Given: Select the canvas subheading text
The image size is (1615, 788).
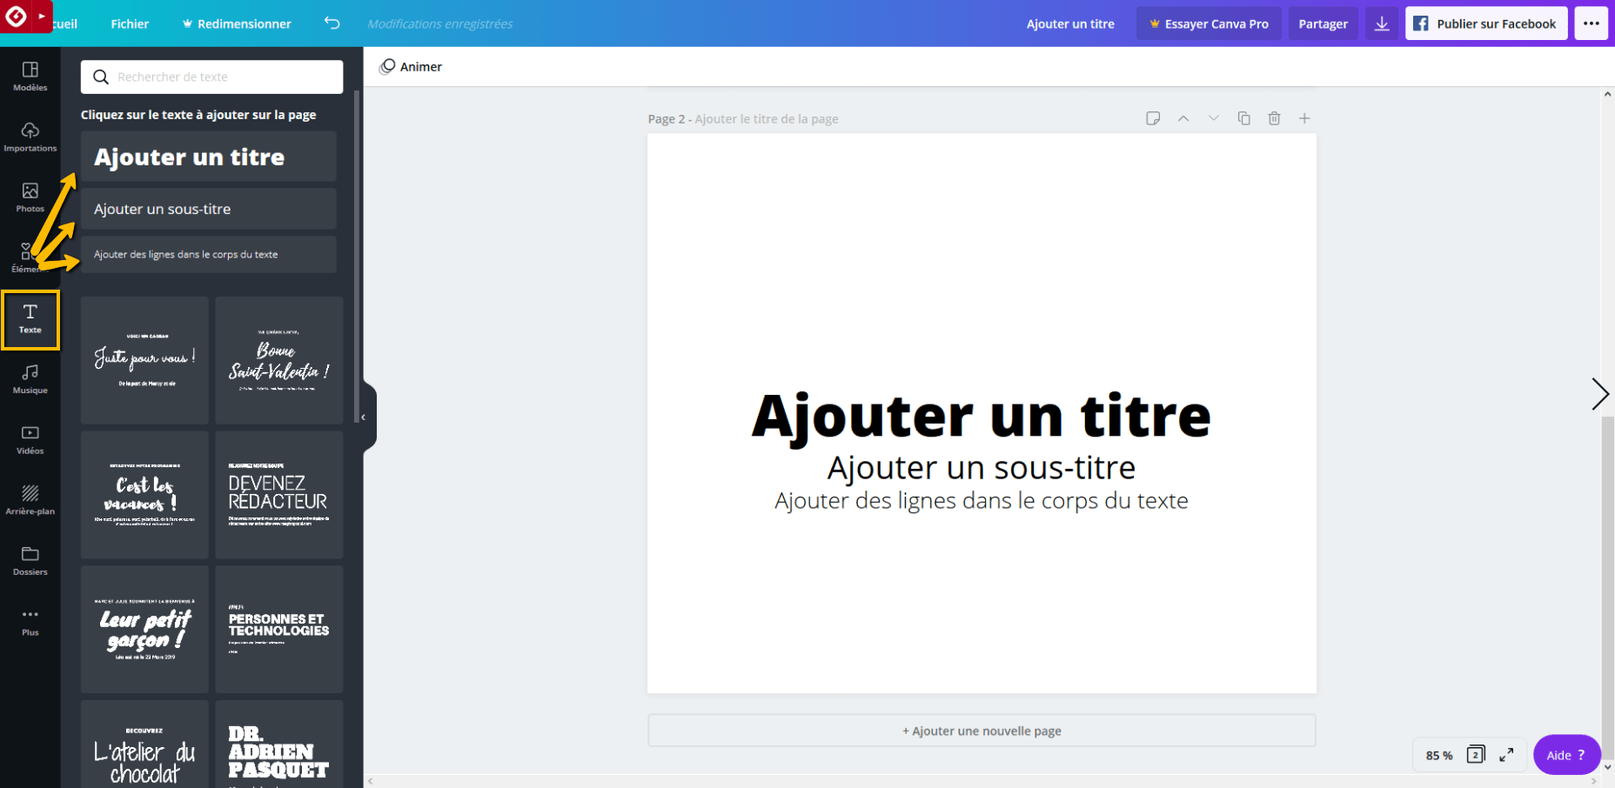Looking at the screenshot, I should 982,468.
